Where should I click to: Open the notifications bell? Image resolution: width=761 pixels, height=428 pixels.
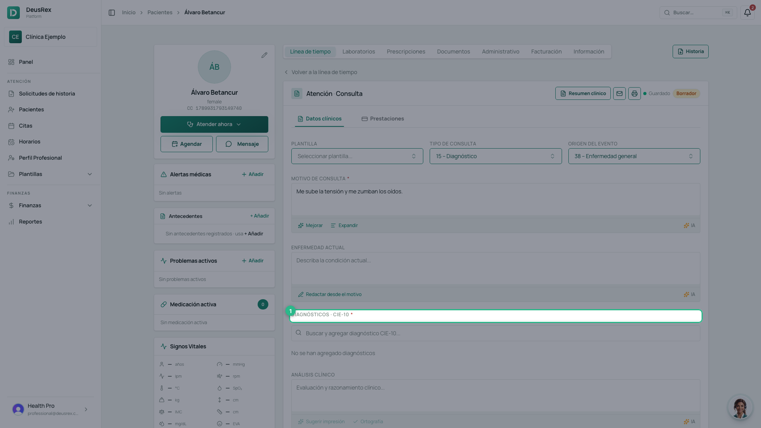click(x=747, y=13)
